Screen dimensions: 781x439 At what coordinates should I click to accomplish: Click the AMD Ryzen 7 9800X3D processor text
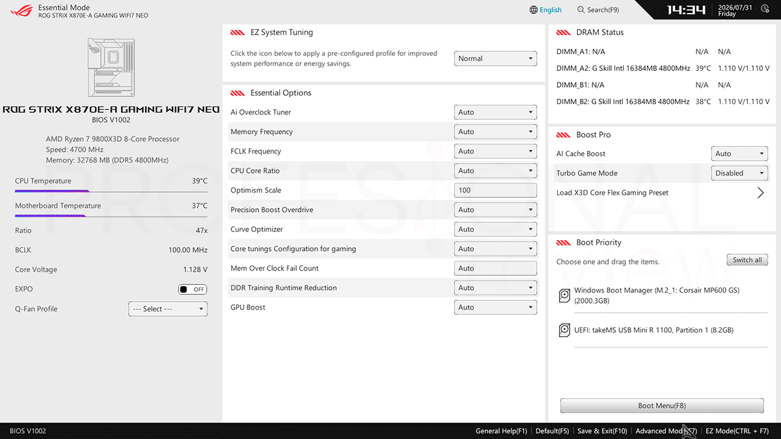pos(113,139)
